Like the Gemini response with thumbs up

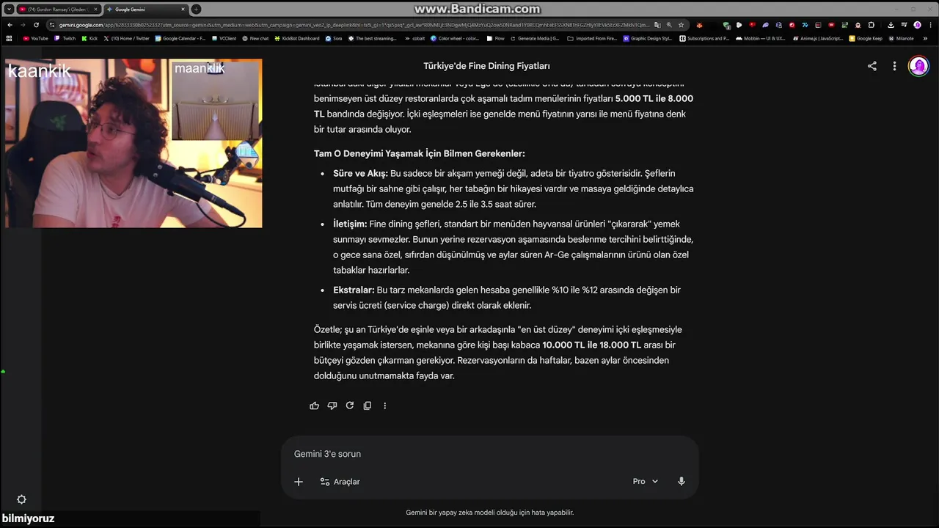315,406
